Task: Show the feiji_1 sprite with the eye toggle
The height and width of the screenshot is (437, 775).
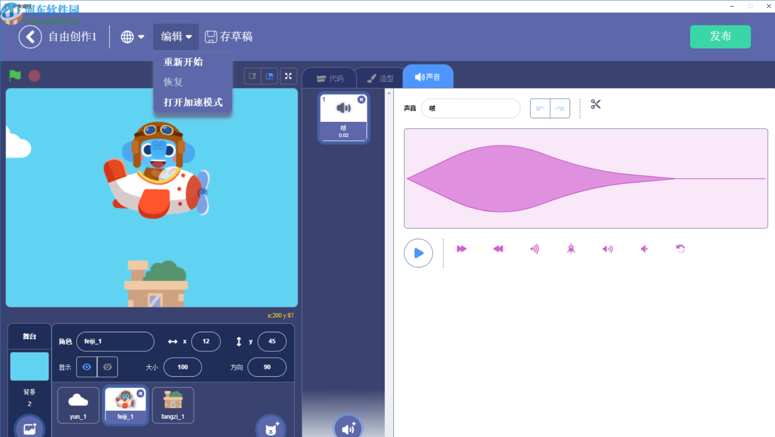Action: click(87, 367)
